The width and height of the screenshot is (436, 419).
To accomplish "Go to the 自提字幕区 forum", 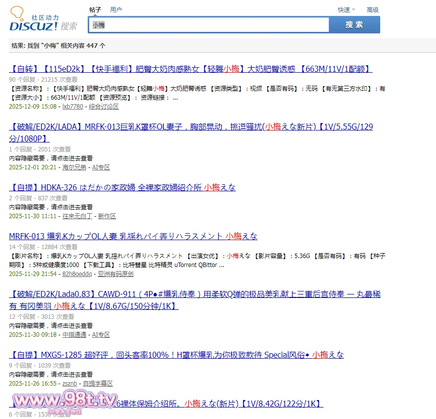I will pos(98,384).
